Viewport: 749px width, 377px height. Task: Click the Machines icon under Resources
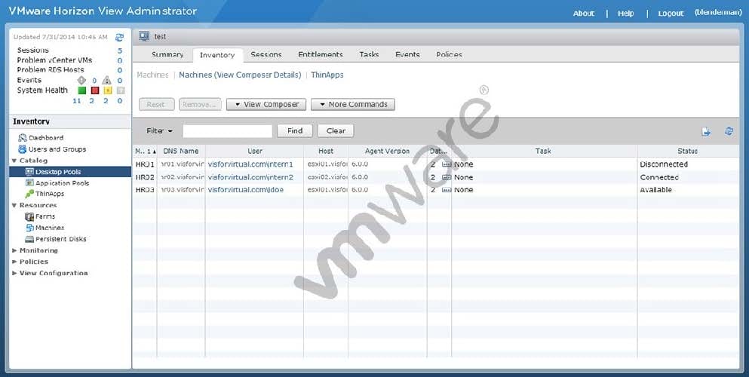point(29,228)
